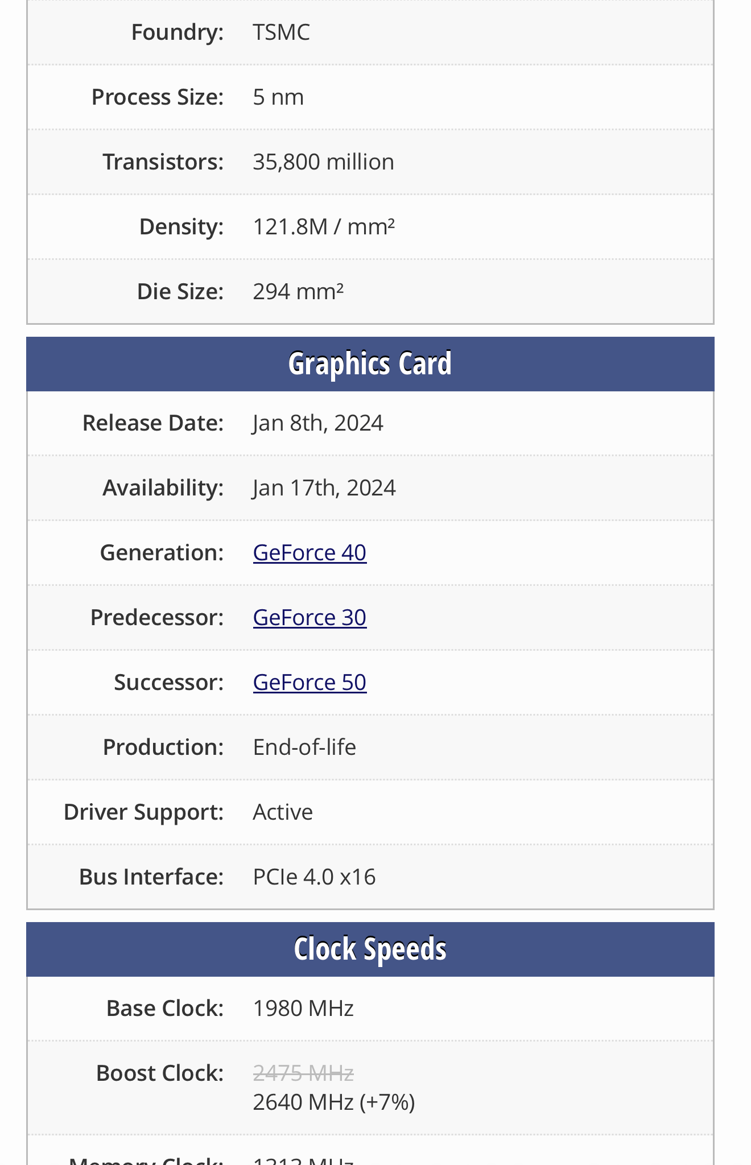Click the Base Clock: label
The image size is (751, 1165).
click(x=165, y=1008)
